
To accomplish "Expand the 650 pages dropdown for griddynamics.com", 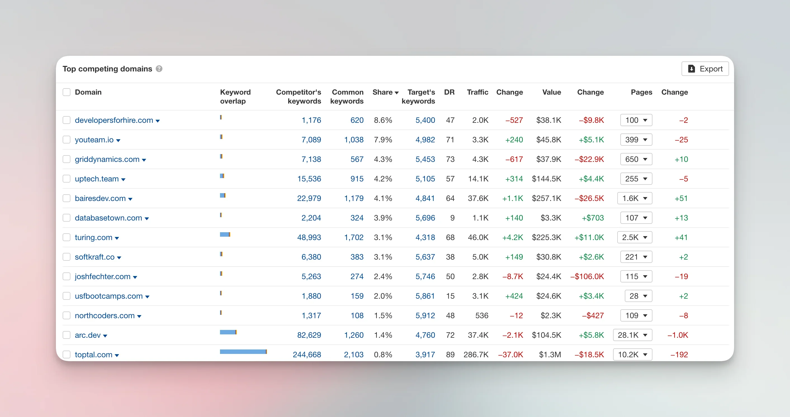I will click(x=636, y=159).
